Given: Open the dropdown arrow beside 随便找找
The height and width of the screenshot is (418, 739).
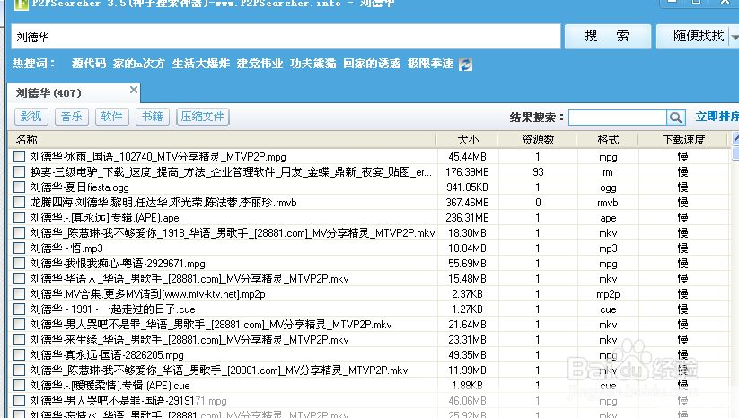Looking at the screenshot, I should [735, 37].
